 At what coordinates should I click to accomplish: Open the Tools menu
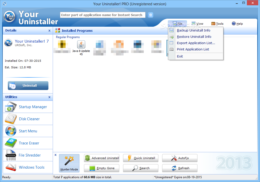217,23
